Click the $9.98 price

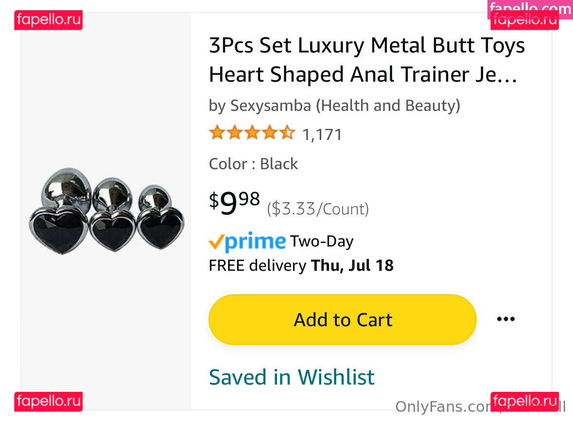[x=235, y=203]
